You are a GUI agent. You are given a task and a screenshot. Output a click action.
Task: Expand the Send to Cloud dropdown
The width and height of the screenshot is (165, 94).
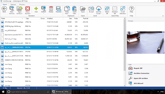coord(101,14)
